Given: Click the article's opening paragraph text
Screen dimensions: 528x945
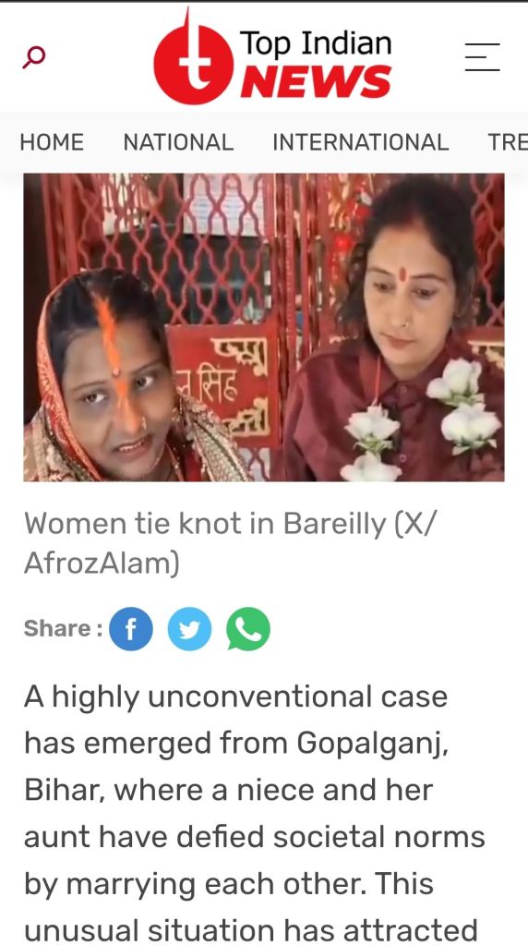Looking at the screenshot, I should [255, 814].
